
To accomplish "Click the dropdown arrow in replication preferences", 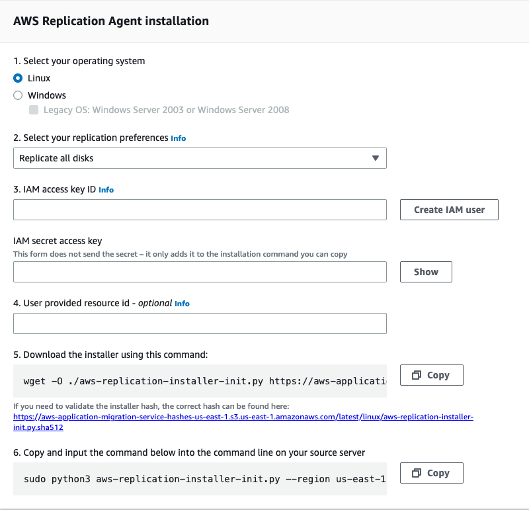I will tap(376, 158).
